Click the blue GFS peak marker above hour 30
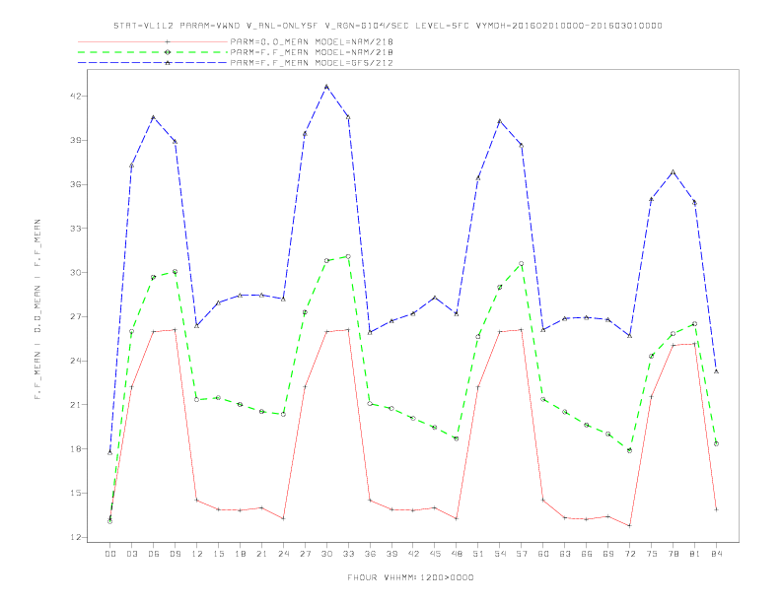 pyautogui.click(x=326, y=87)
